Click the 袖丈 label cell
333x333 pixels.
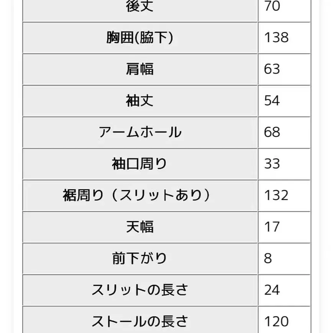click(x=140, y=101)
